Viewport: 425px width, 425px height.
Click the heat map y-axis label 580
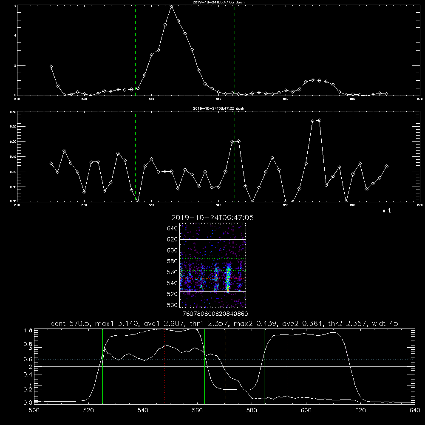173,261
